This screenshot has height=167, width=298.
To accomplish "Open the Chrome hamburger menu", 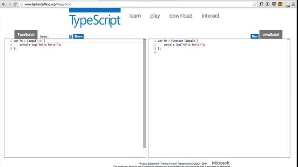I will 293,4.
